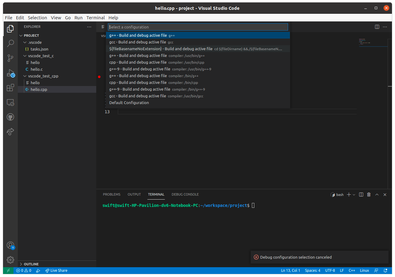Open the Remote Explorer icon

(x=10, y=103)
